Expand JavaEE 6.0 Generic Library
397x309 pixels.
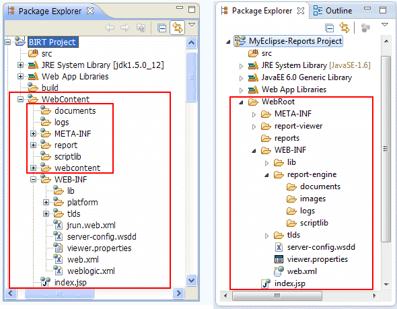pos(242,78)
